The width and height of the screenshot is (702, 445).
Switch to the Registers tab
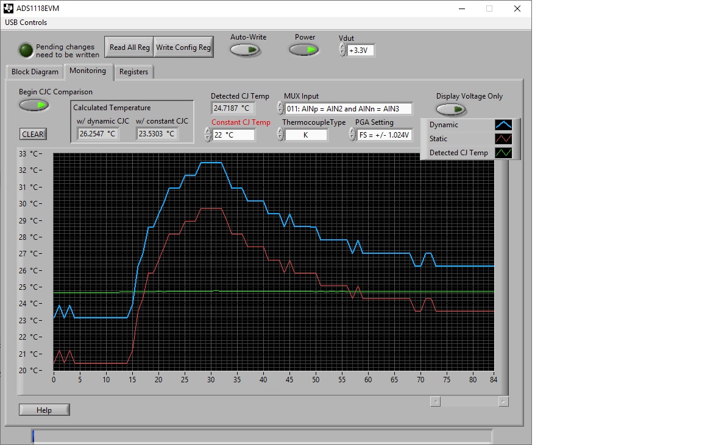pyautogui.click(x=133, y=72)
